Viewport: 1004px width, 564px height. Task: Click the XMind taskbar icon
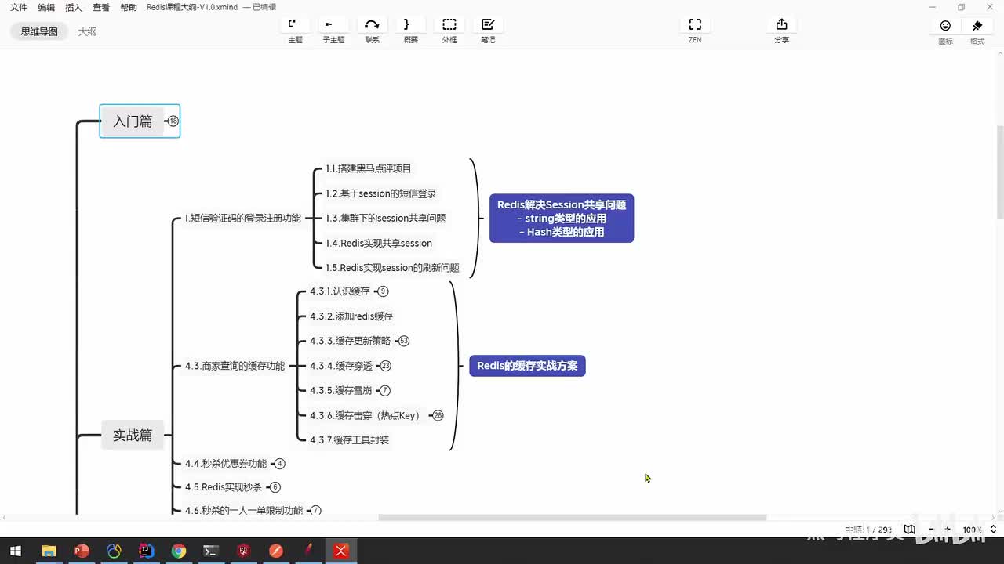pos(340,551)
